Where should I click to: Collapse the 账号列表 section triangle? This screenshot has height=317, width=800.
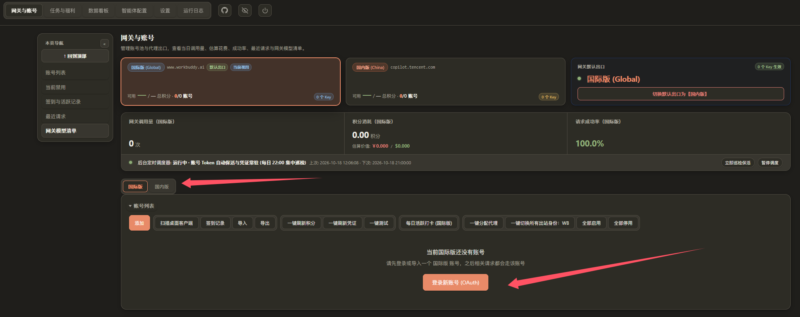point(130,206)
